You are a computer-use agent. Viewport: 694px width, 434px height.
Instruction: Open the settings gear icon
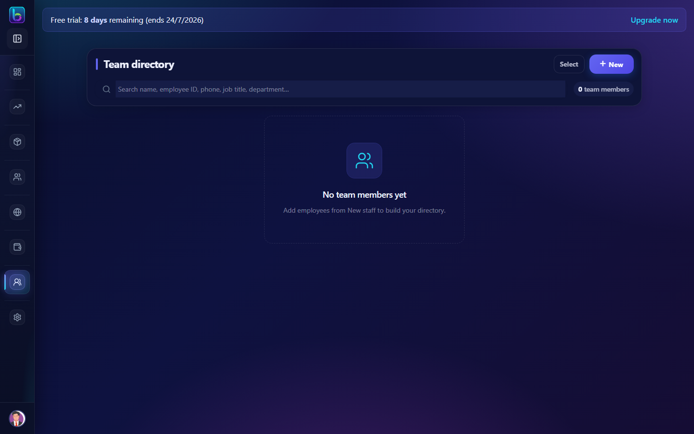point(17,317)
